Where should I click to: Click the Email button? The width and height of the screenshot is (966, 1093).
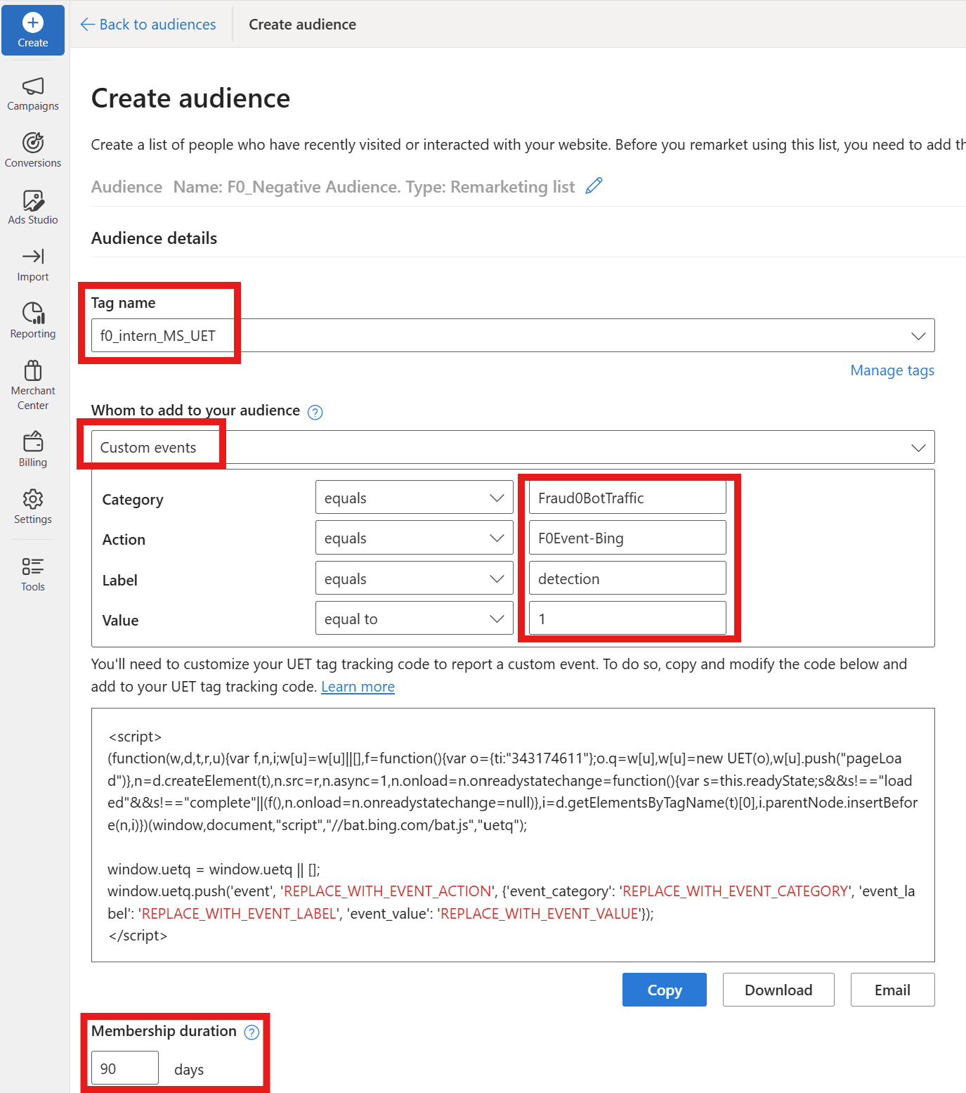tap(892, 990)
